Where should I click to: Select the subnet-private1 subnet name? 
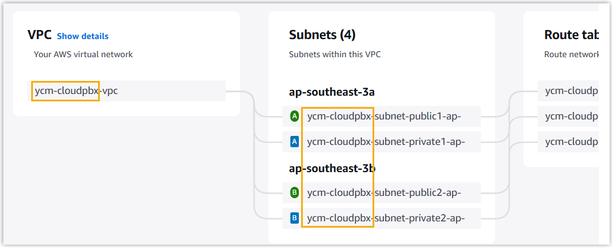coord(386,142)
